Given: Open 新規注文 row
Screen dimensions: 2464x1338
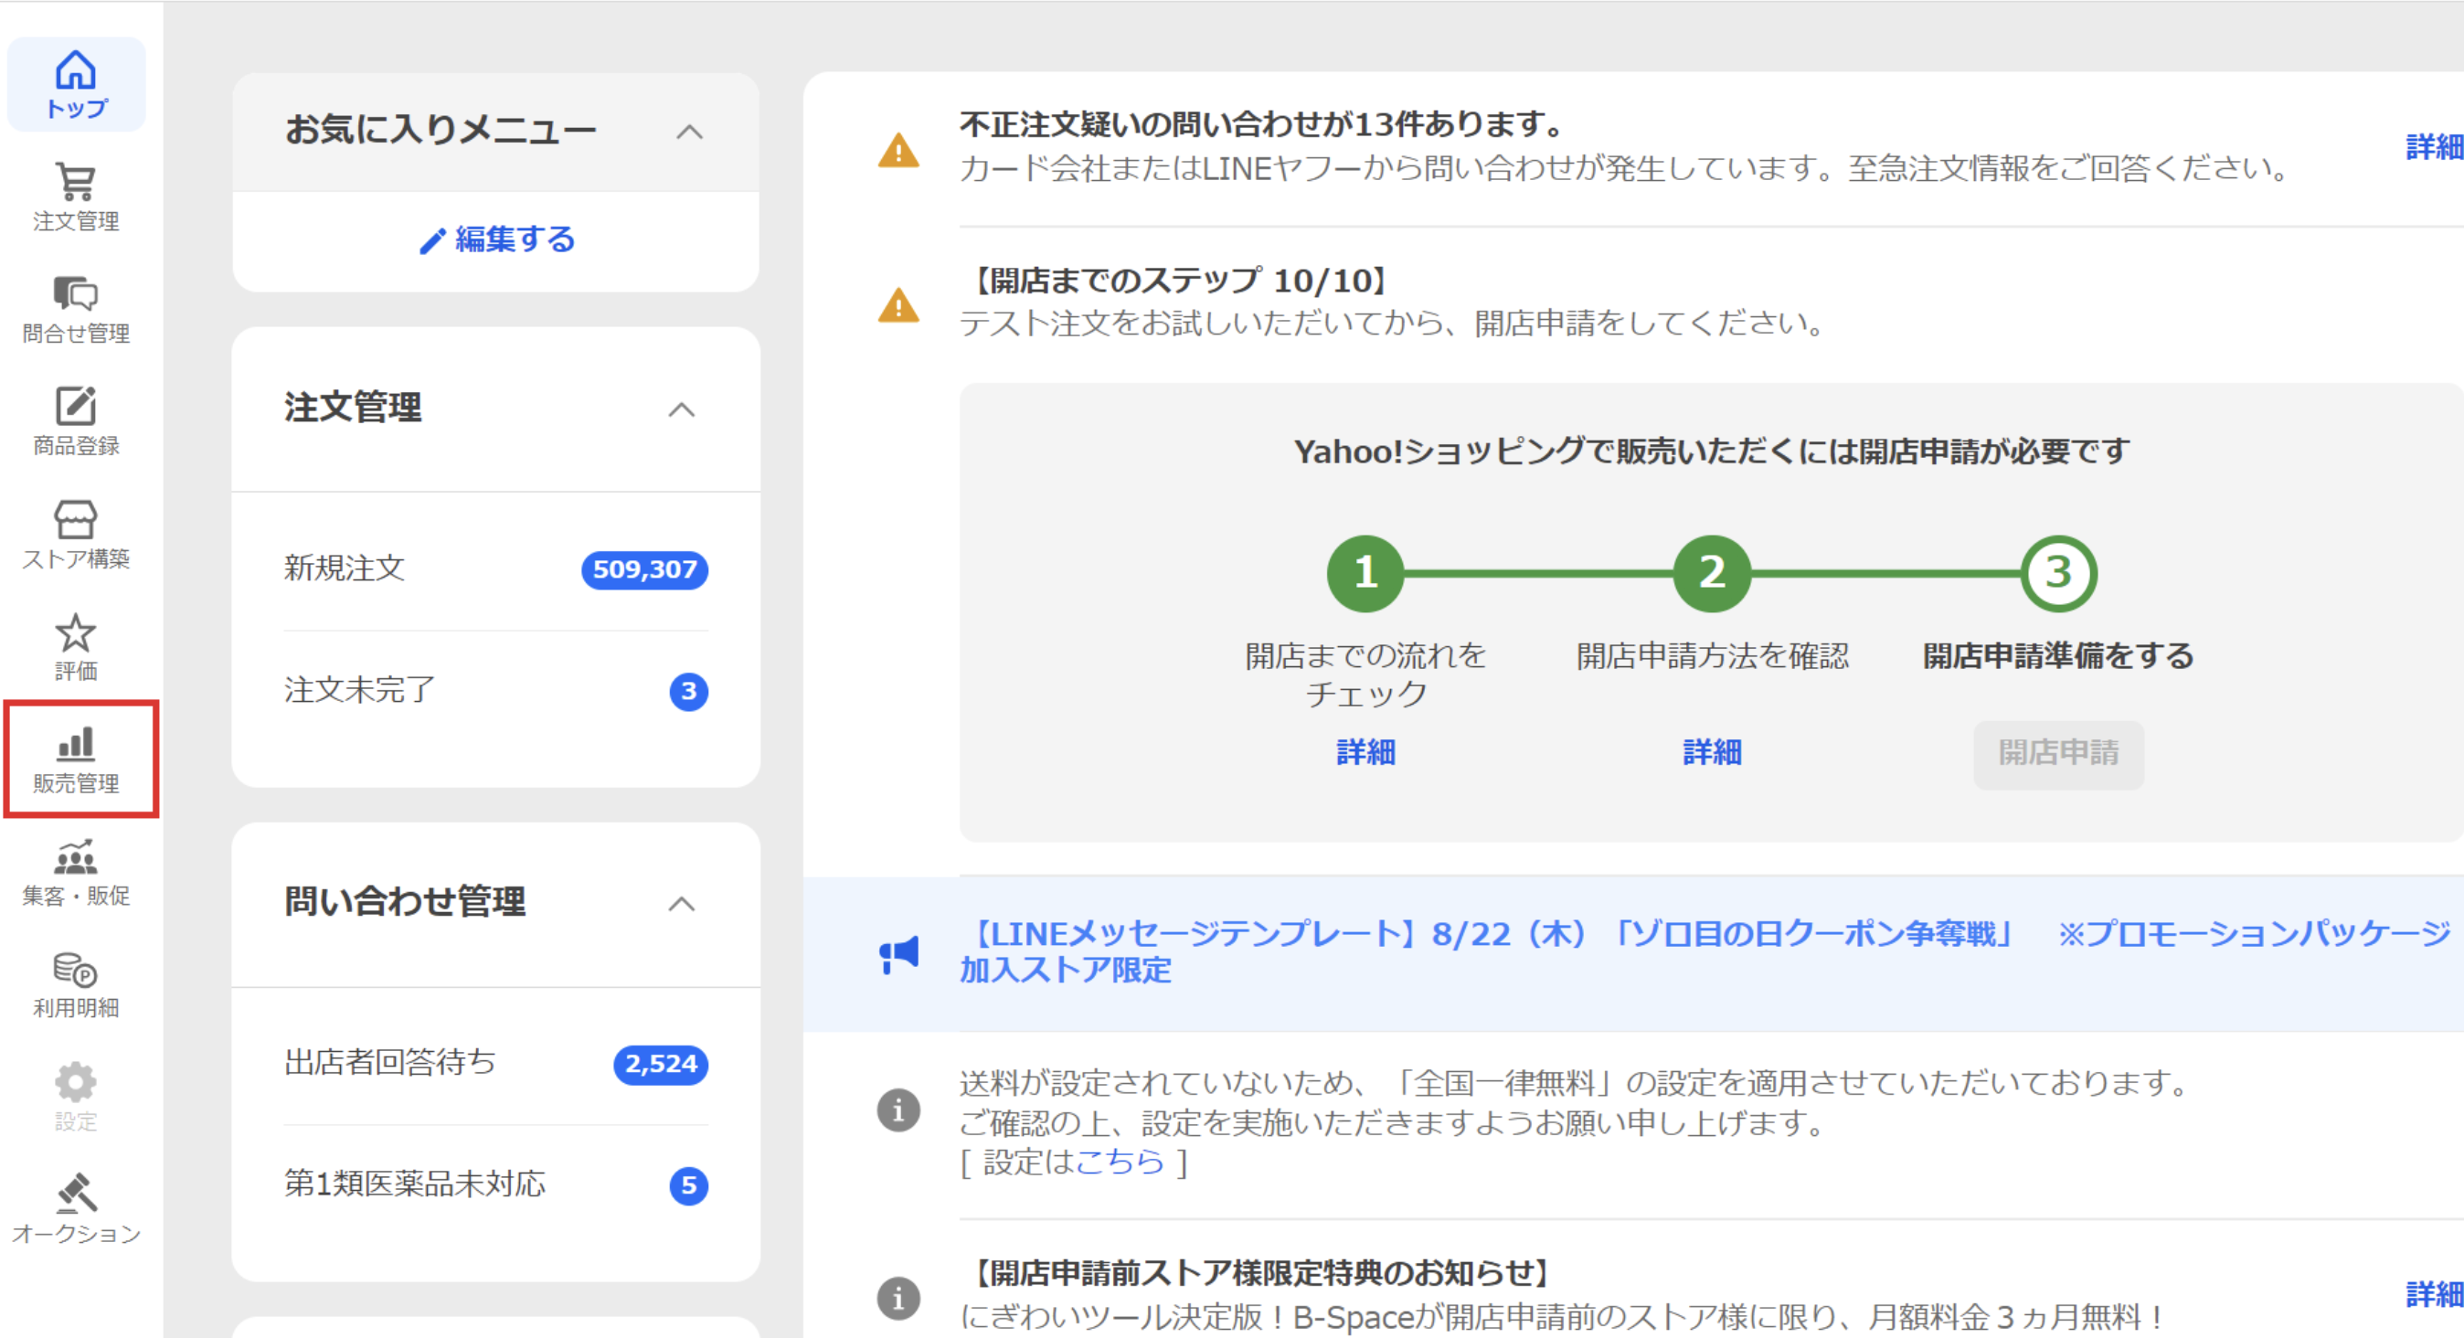Looking at the screenshot, I should point(495,569).
